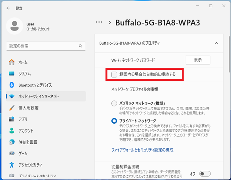Screen dimensions: 231x180
Task: Click the 従量制課金接続 heading
Action: (125, 167)
